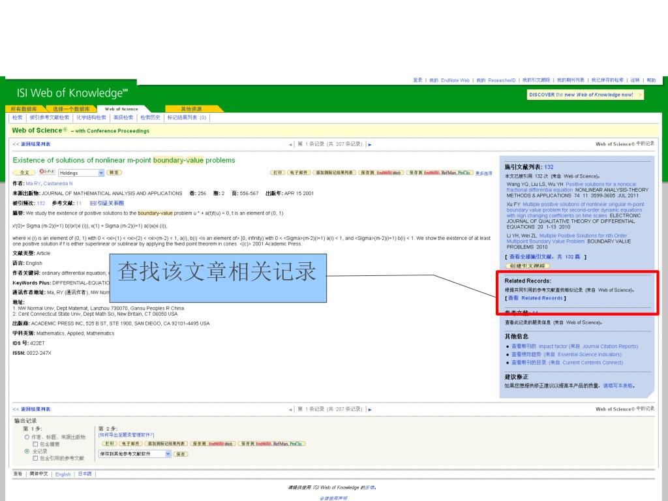Click the 转至 button next to Holdings
The height and width of the screenshot is (501, 668).
tap(114, 172)
